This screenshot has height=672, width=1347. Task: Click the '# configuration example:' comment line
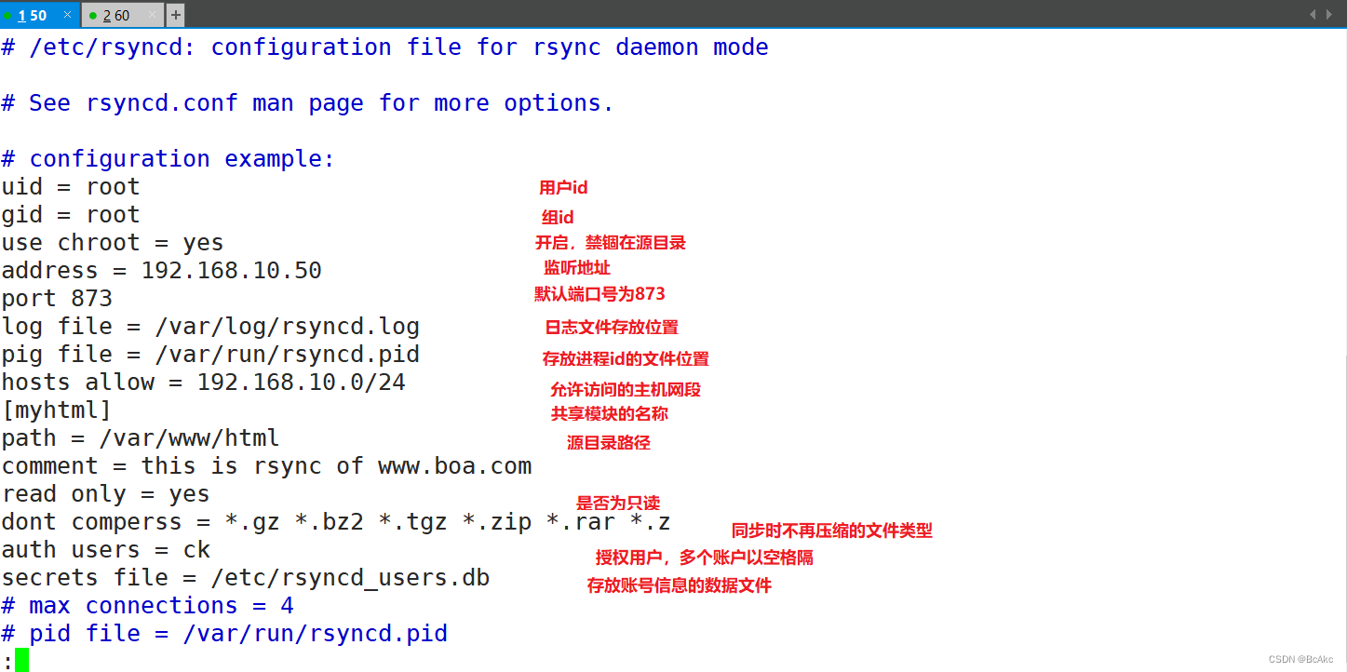[168, 159]
